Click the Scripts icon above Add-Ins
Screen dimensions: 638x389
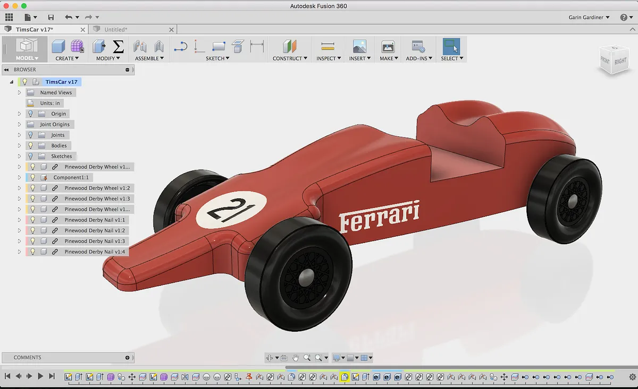(x=418, y=46)
